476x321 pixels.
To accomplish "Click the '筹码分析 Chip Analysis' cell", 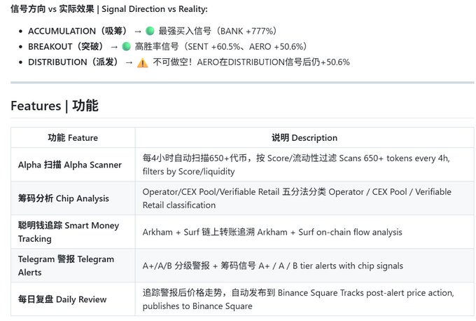I will [73, 198].
